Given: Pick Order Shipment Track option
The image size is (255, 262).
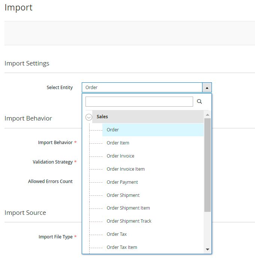Looking at the screenshot, I should [129, 221].
